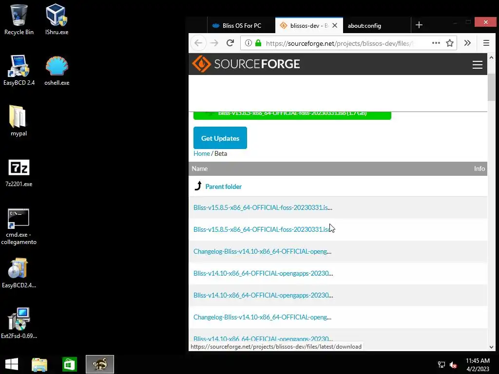Close the browser window

tap(486, 22)
